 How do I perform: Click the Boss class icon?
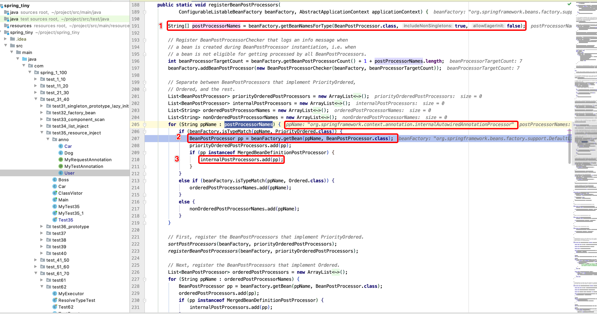55,180
